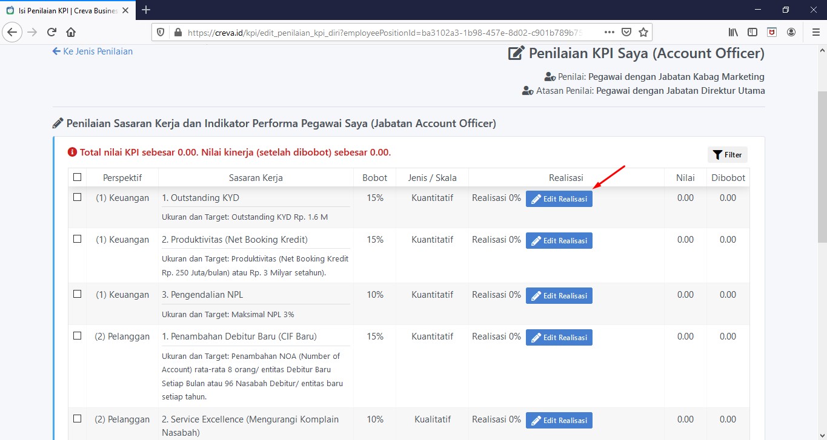The width and height of the screenshot is (827, 440).
Task: Go back via Ke Jenis Penilaian link
Action: point(93,51)
